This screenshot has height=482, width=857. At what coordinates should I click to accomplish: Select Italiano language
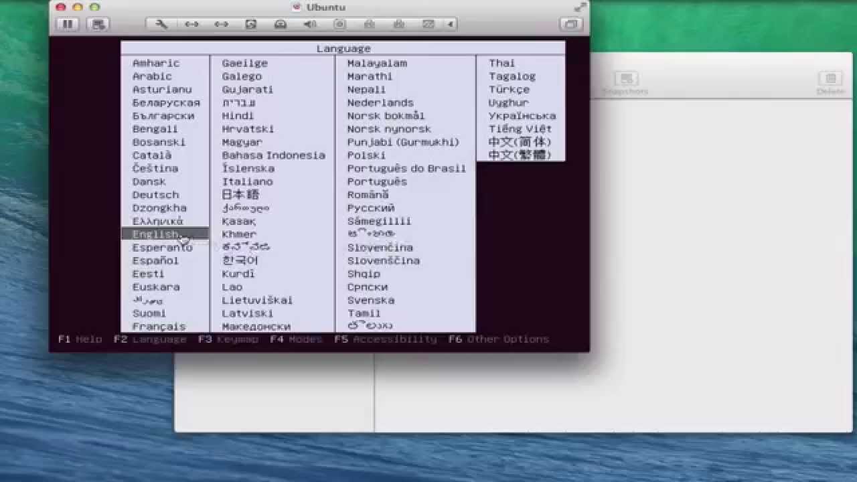[x=248, y=181]
